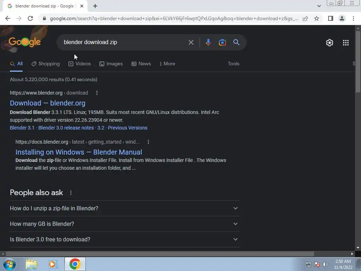361x271 pixels.
Task: Reload the Google search page
Action: tap(30, 18)
